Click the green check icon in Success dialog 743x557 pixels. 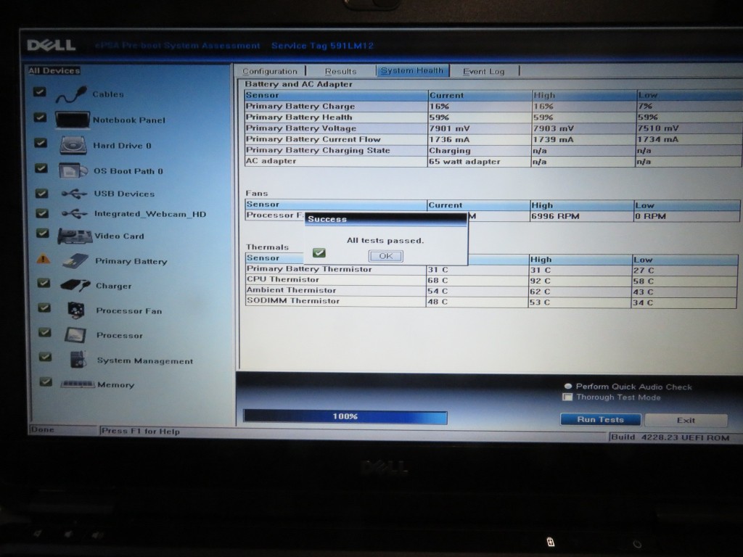tap(319, 253)
